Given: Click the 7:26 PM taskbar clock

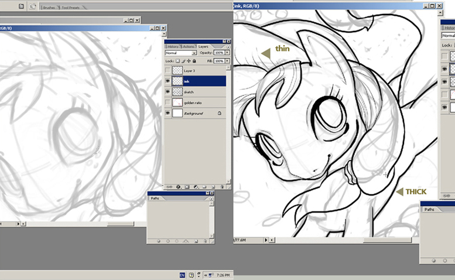Looking at the screenshot, I should point(223,275).
